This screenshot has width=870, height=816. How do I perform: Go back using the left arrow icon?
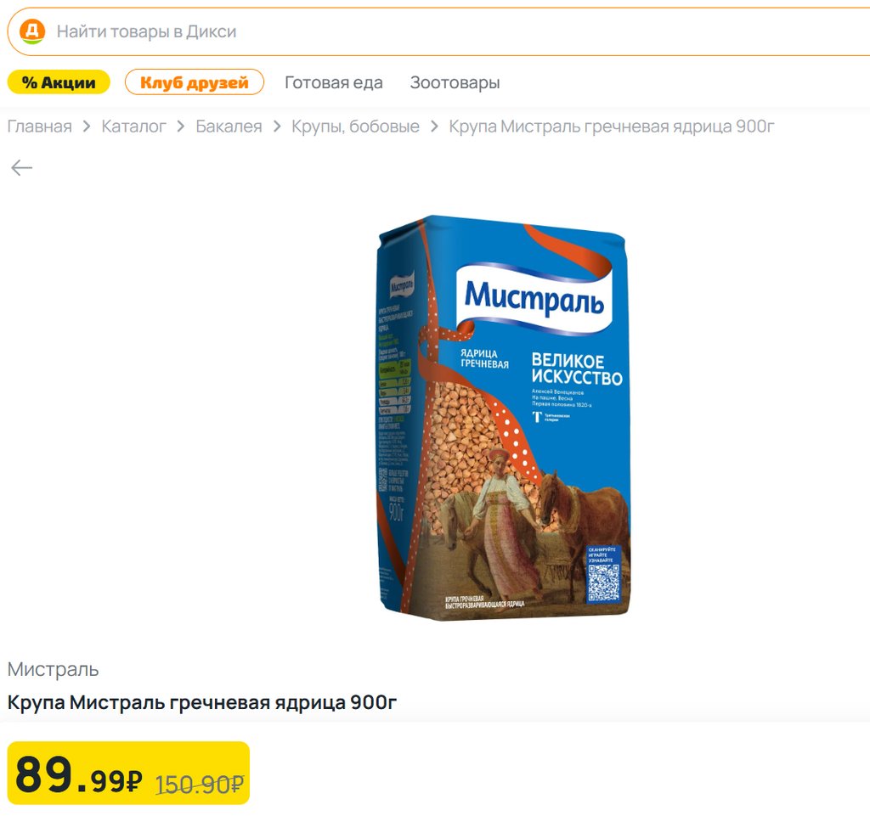pyautogui.click(x=21, y=168)
